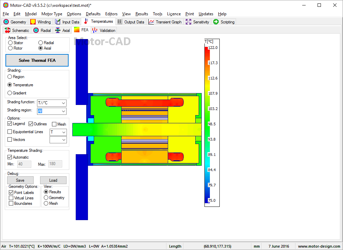Open the Motor Type menu

coord(52,14)
